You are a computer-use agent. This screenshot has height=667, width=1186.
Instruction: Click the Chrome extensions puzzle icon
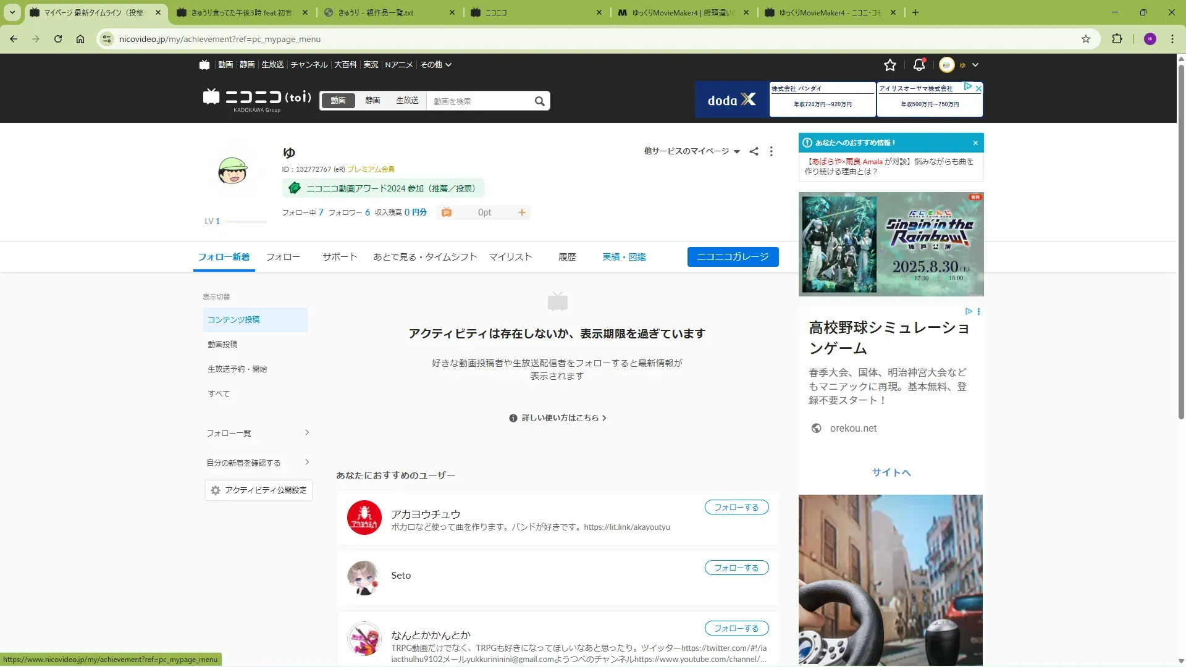click(1117, 39)
